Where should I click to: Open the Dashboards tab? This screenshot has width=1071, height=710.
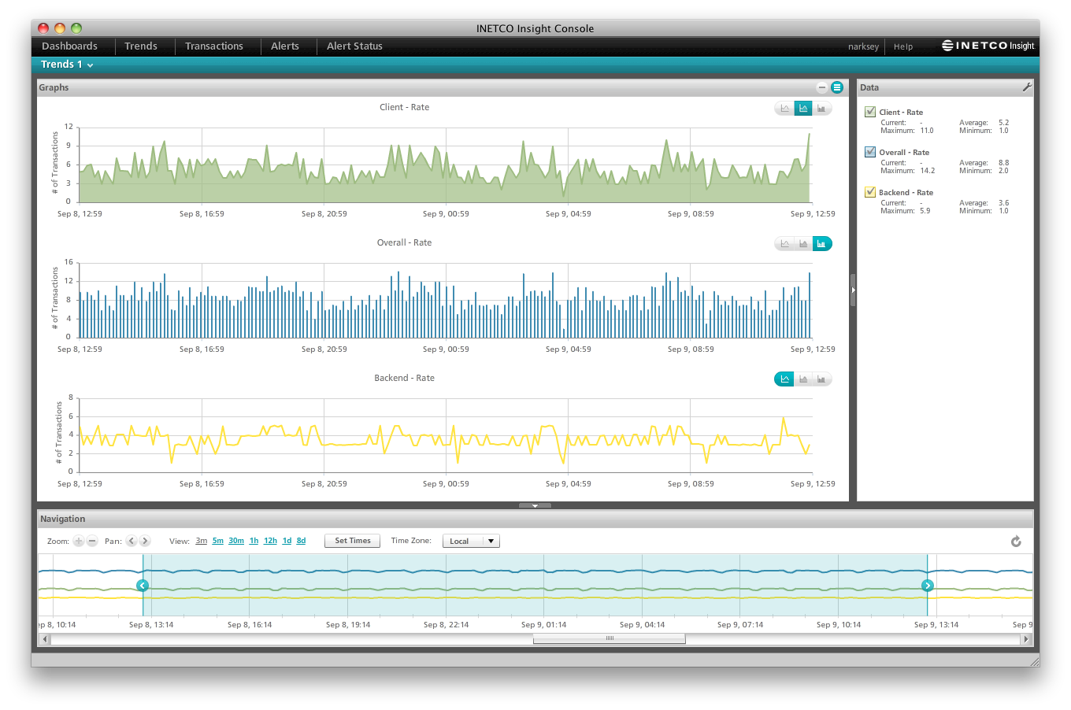click(x=69, y=46)
